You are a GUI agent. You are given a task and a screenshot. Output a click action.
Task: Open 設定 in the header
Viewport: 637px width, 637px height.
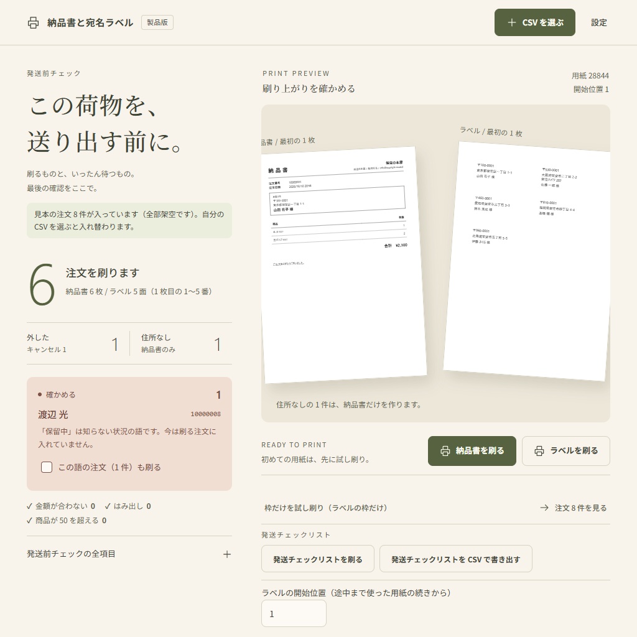tap(599, 23)
